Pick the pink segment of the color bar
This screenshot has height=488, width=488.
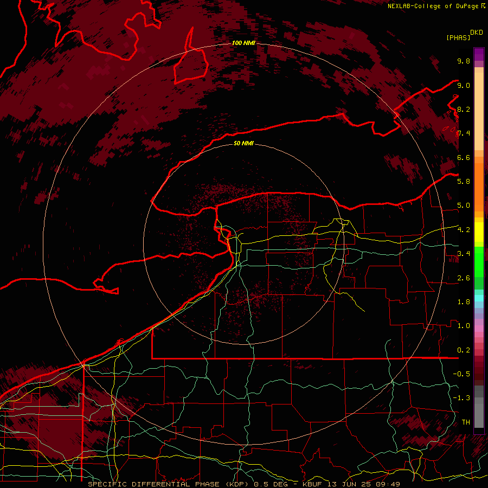point(479,329)
